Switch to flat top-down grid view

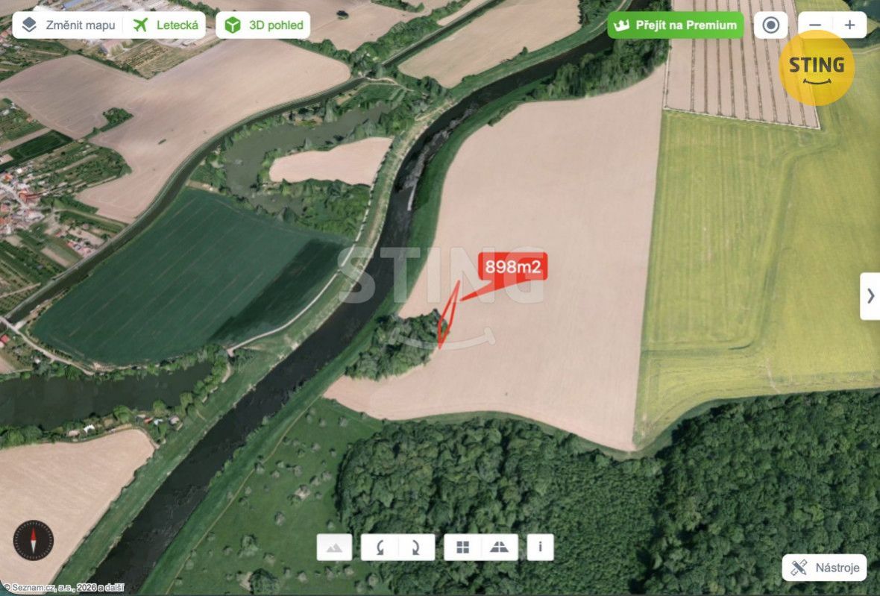(x=462, y=548)
